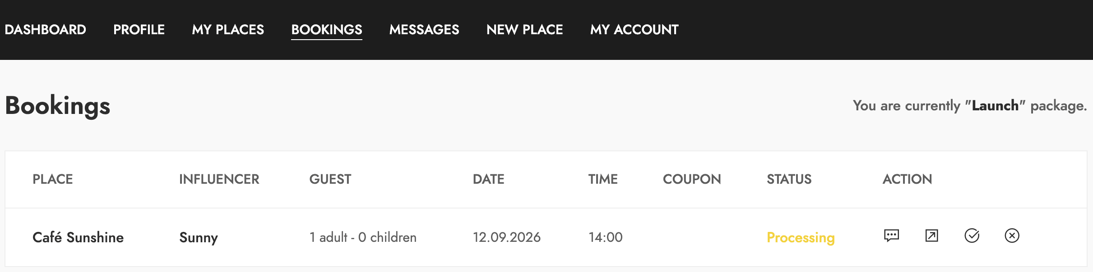Approve the booking with the checkmark icon
Screen dimensions: 1093x272
pos(972,236)
